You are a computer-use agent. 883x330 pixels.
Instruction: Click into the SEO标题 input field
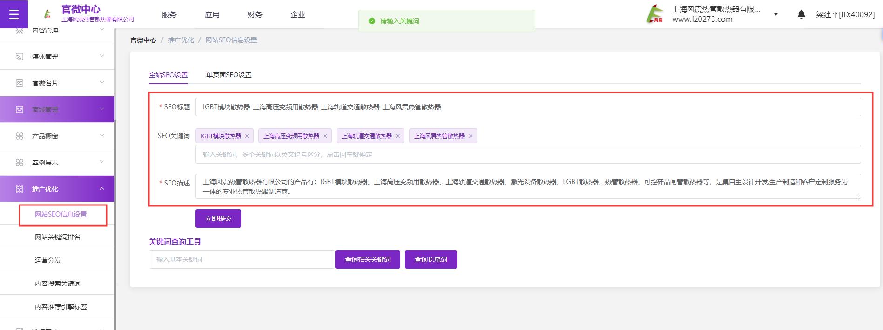click(x=528, y=107)
